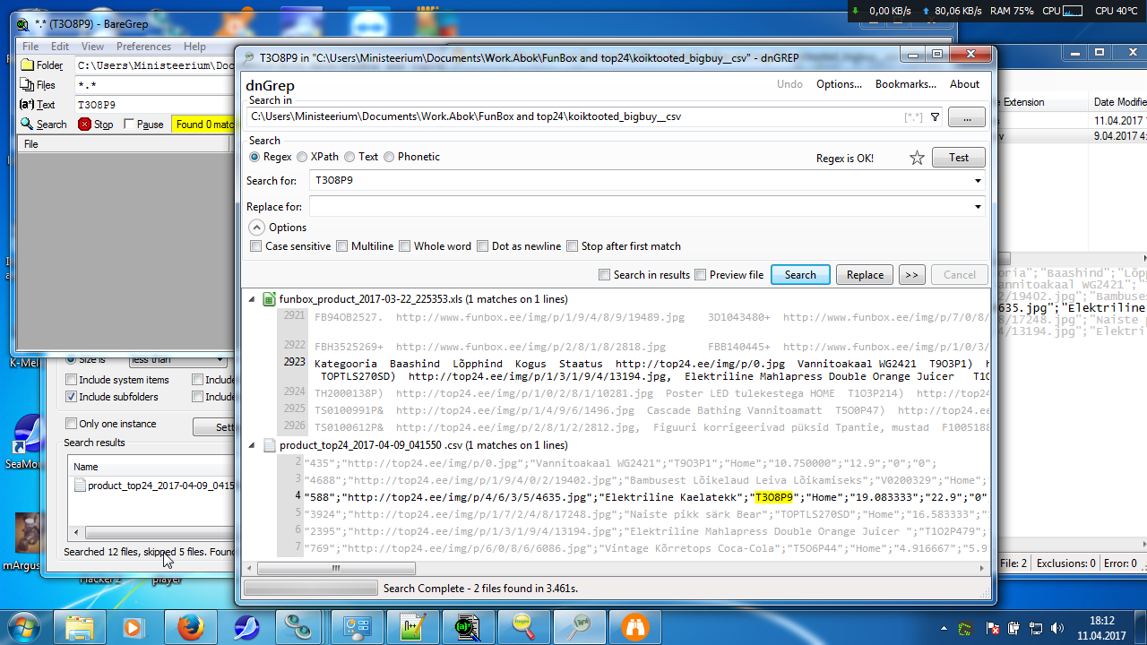Click the green notepad chart taskbar icon
1147x645 pixels.
(x=412, y=626)
